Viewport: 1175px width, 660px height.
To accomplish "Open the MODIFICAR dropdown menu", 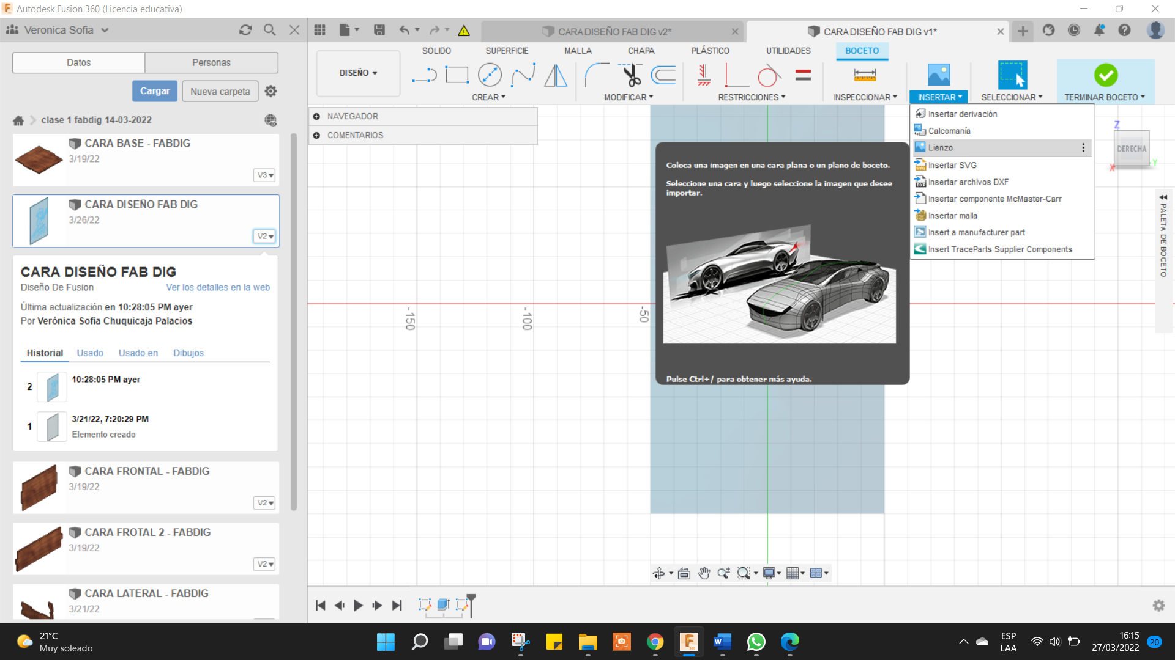I will [629, 97].
